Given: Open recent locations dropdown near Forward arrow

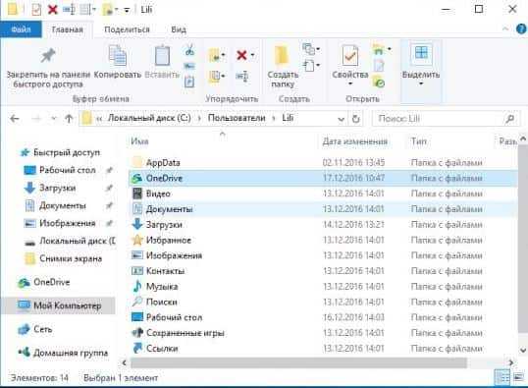Looking at the screenshot, I should point(54,119).
